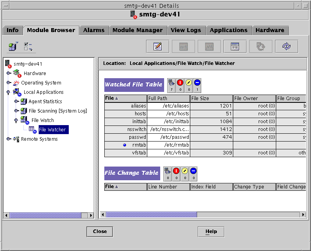Expand the Hardware tree node
This screenshot has height=251, width=311.
(x=9, y=73)
